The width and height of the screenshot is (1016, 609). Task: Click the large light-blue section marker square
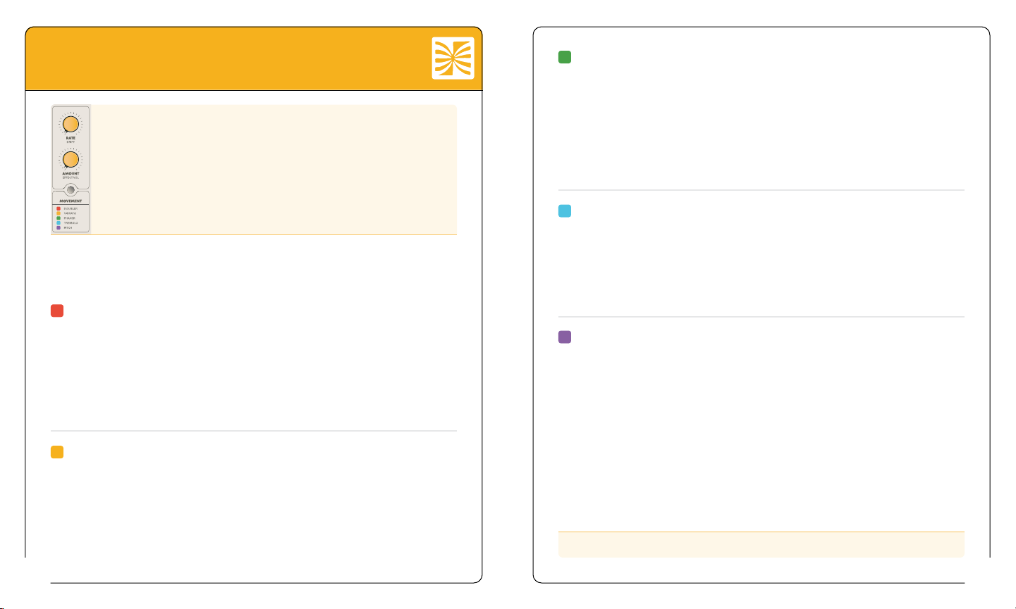click(565, 211)
